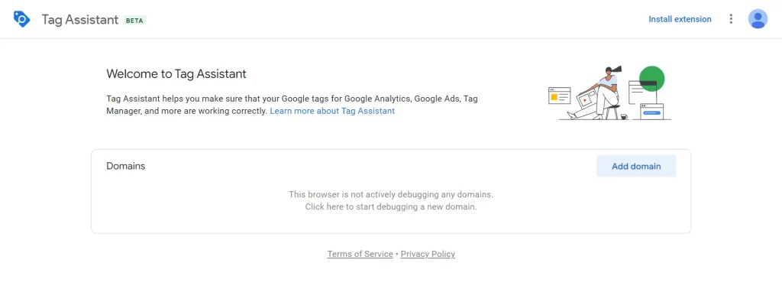Click the yellow-square browser window illustration

559,96
